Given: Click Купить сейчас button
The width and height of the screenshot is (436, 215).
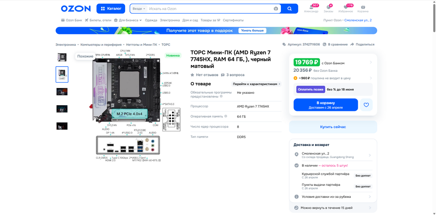Looking at the screenshot, I should click(333, 127).
